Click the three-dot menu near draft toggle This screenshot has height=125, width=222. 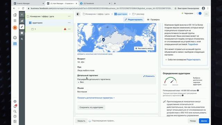(x=206, y=14)
